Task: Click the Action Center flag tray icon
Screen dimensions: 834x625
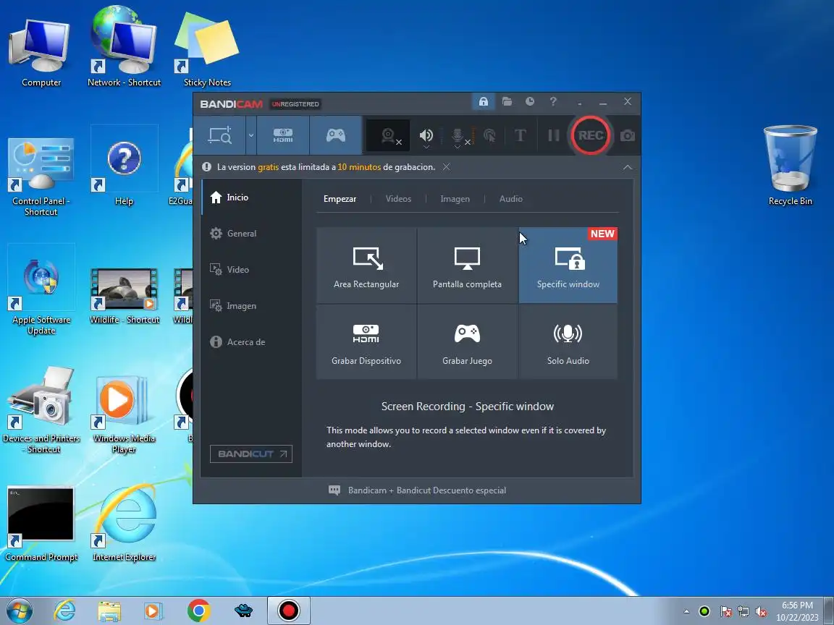Action: 725,612
